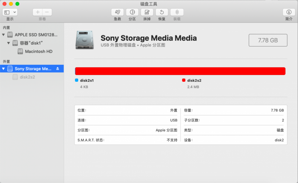Click the 7.78 GB capacity box
The height and width of the screenshot is (183, 298).
(x=268, y=40)
